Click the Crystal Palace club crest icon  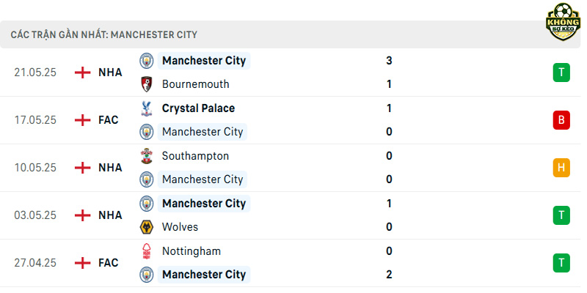(146, 108)
